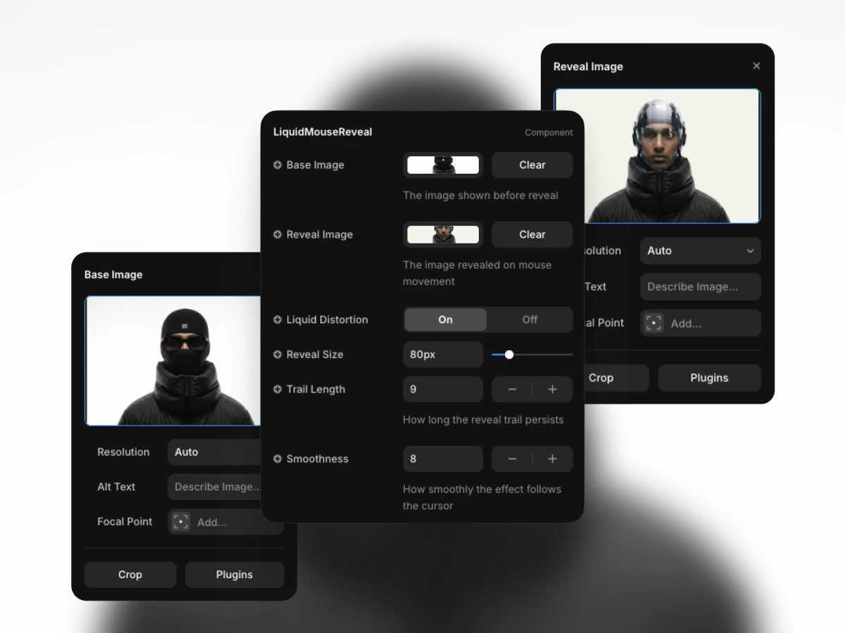The height and width of the screenshot is (633, 845).
Task: Click Plugins in the Base Image panel
Action: (x=234, y=575)
